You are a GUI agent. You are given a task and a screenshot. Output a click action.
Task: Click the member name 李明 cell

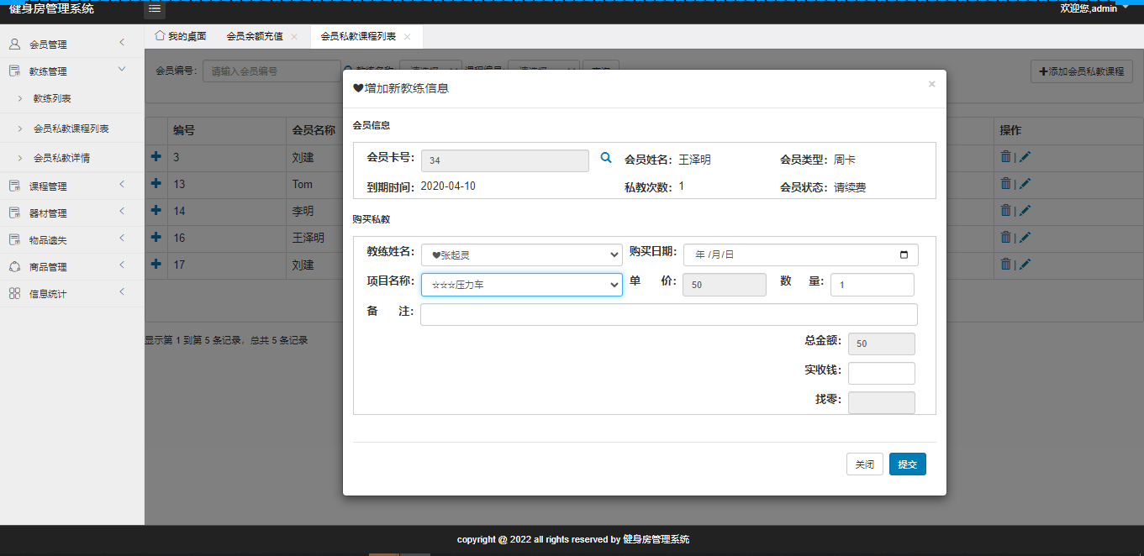(x=303, y=211)
